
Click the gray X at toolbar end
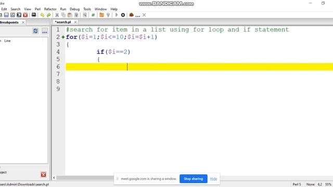coord(144,15)
